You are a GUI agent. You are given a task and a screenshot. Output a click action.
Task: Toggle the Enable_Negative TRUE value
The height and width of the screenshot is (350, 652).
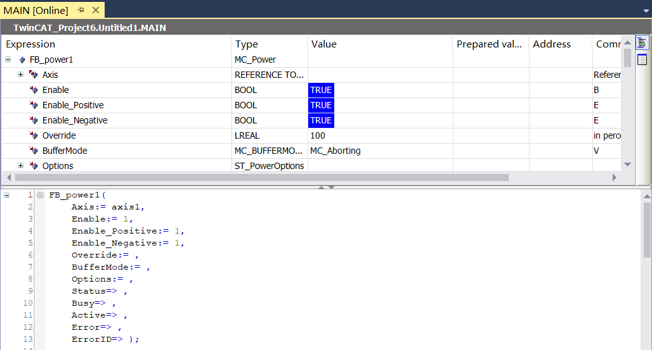click(x=321, y=120)
